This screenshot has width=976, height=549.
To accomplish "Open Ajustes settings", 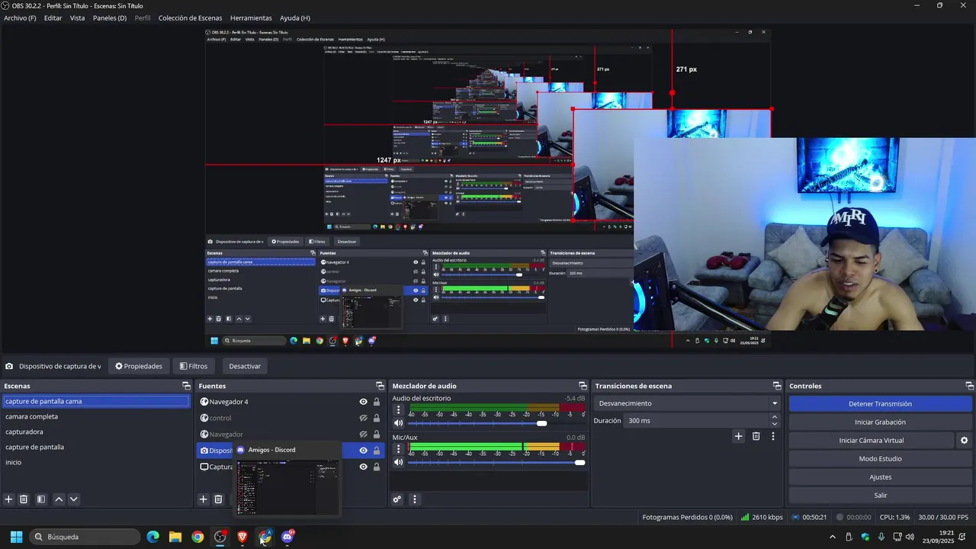I will click(x=880, y=477).
